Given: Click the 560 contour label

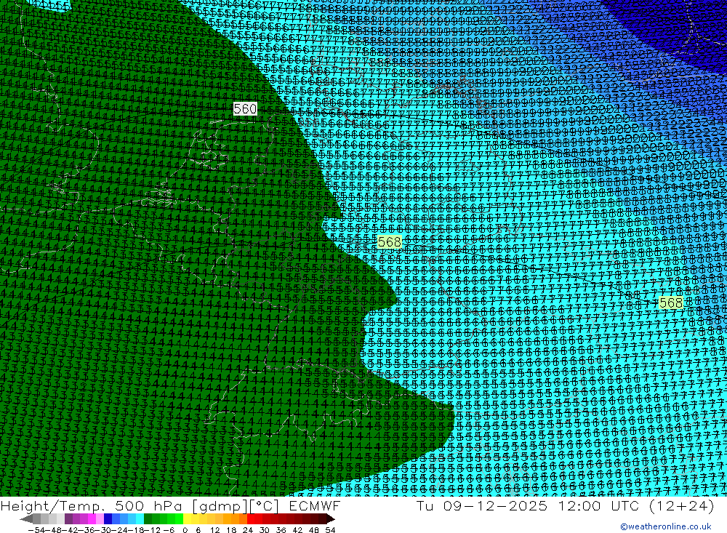Looking at the screenshot, I should coord(245,109).
